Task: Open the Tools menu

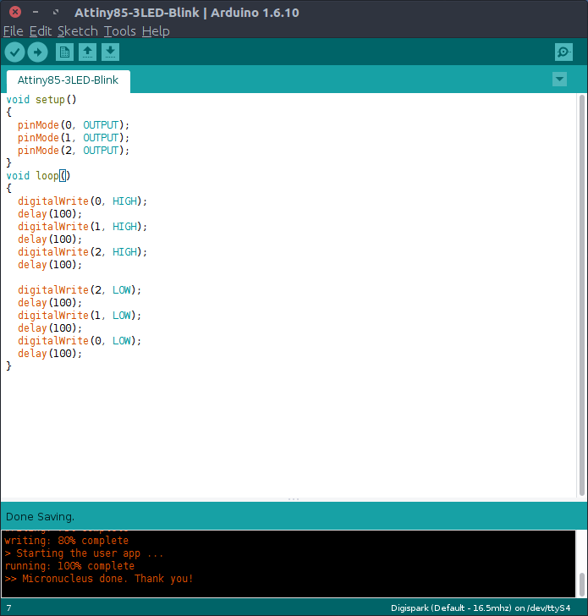Action: click(119, 31)
